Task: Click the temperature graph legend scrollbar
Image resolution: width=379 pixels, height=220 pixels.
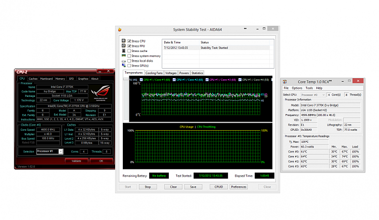Action: (x=126, y=99)
